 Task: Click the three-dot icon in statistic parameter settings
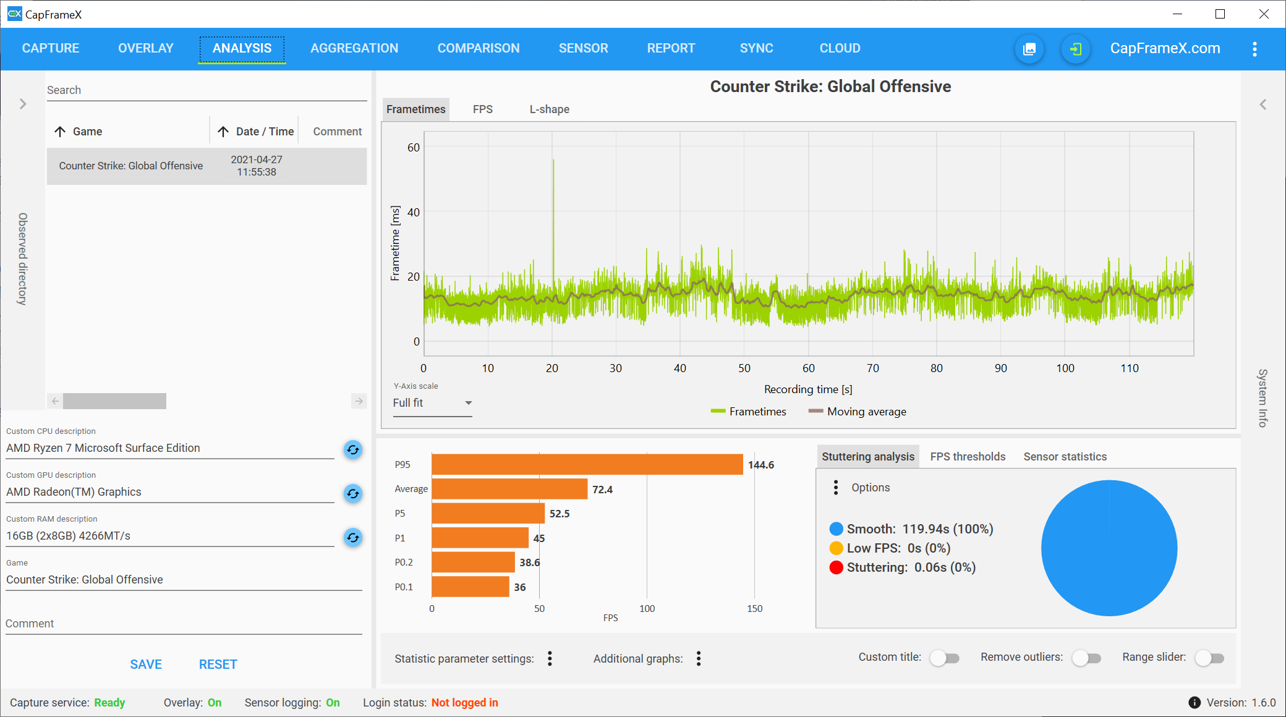coord(550,658)
